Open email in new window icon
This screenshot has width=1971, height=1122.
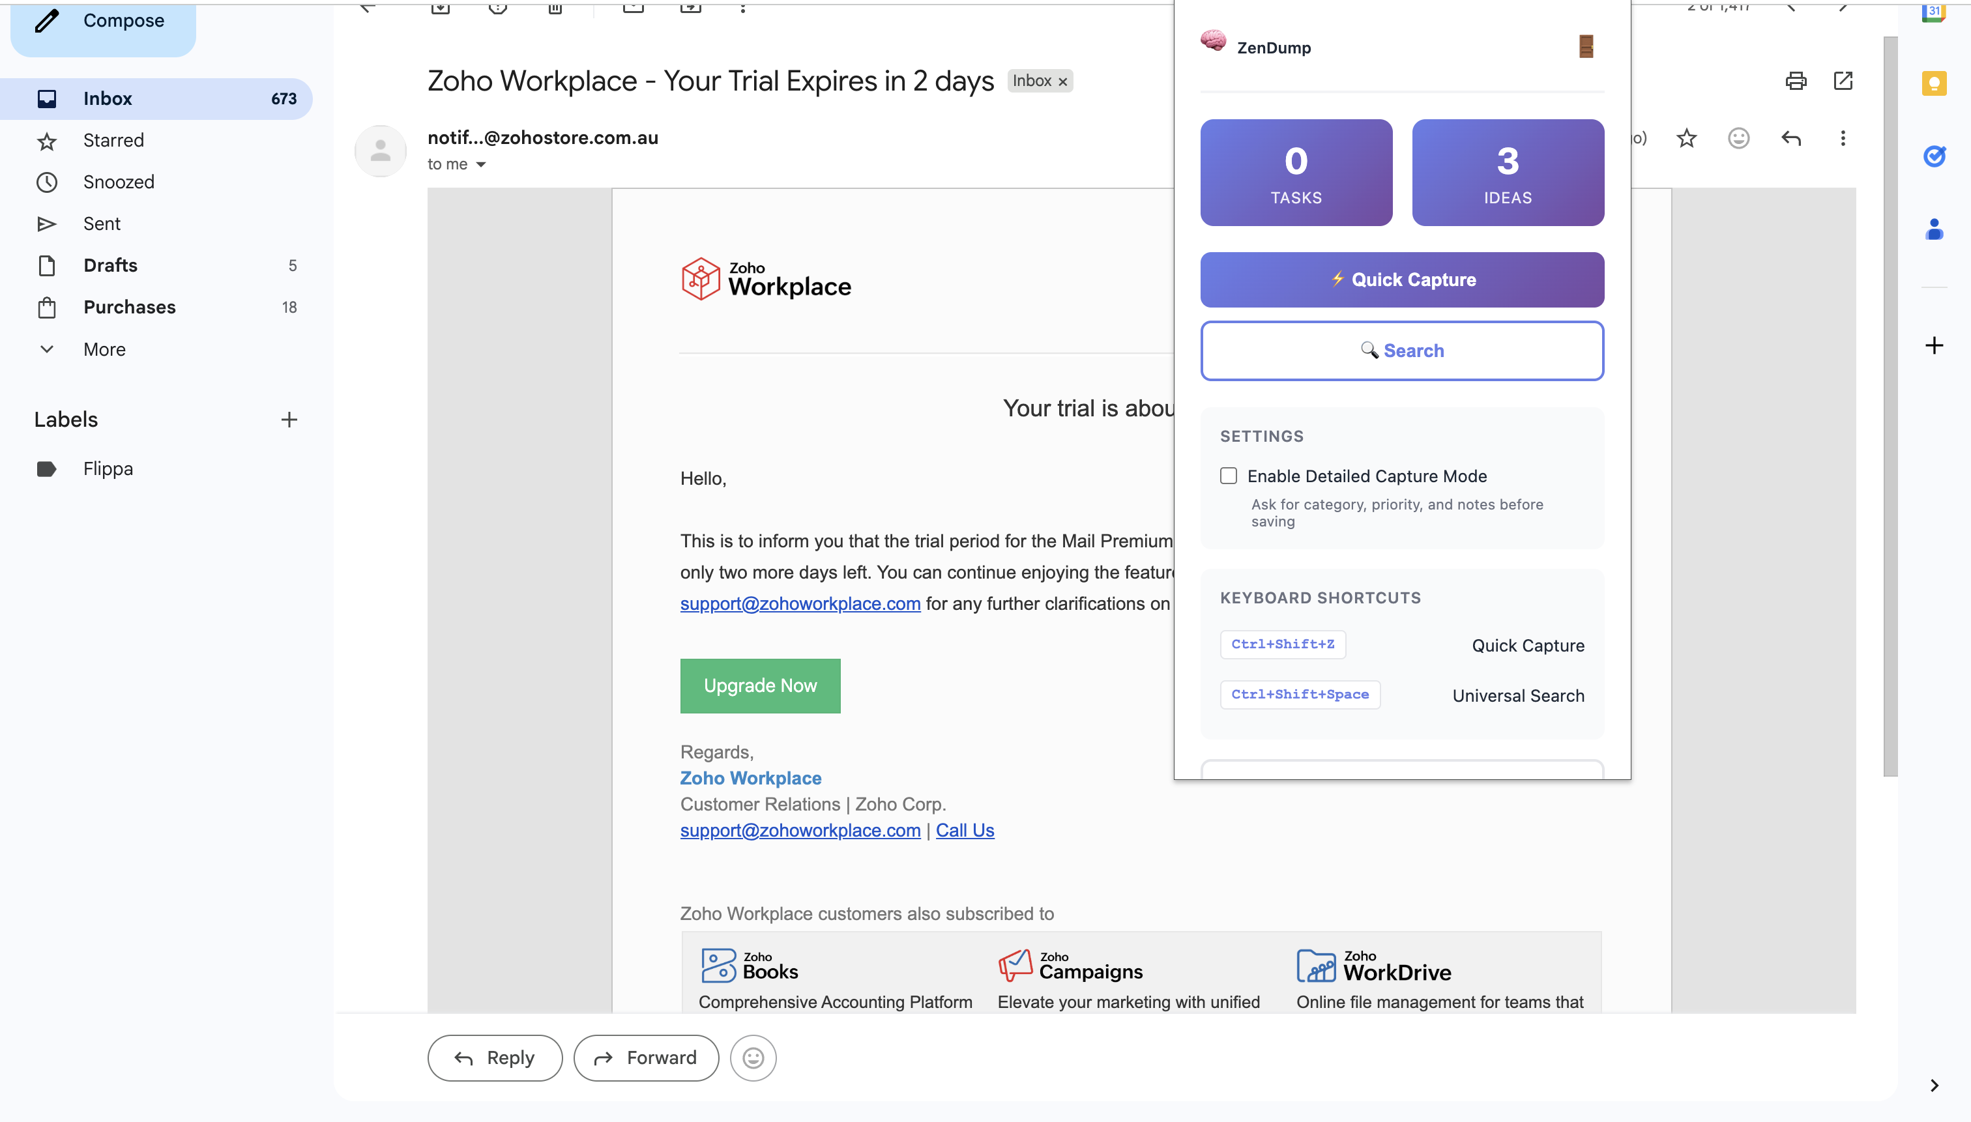click(x=1842, y=81)
